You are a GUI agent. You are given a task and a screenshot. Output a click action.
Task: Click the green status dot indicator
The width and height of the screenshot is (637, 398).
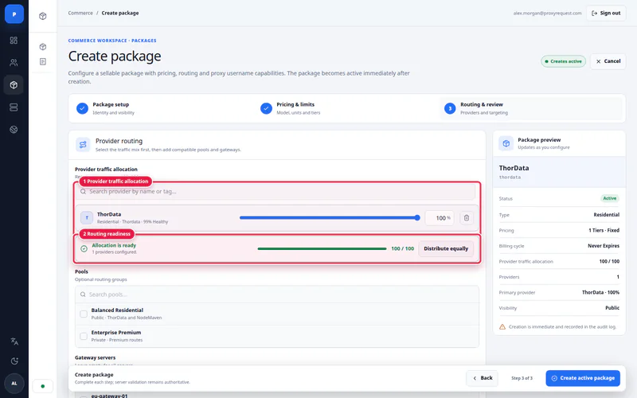[43, 386]
